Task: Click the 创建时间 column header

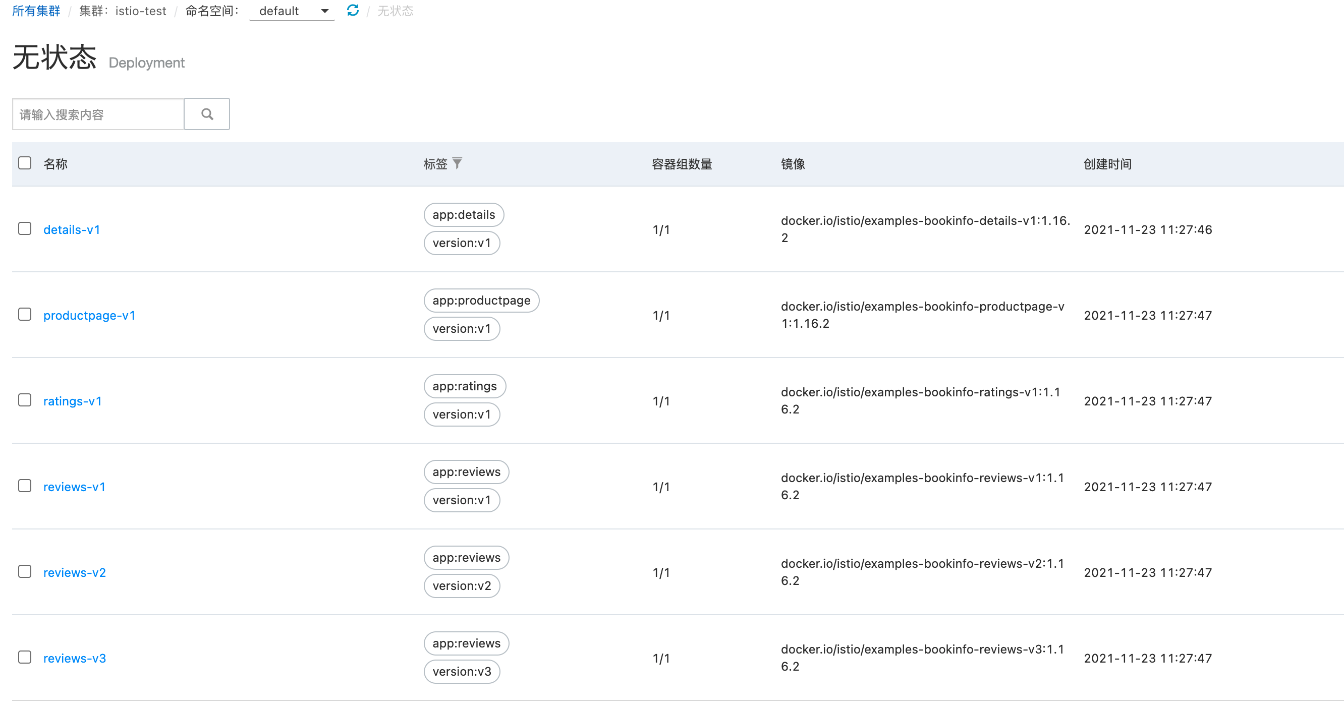Action: 1107,164
